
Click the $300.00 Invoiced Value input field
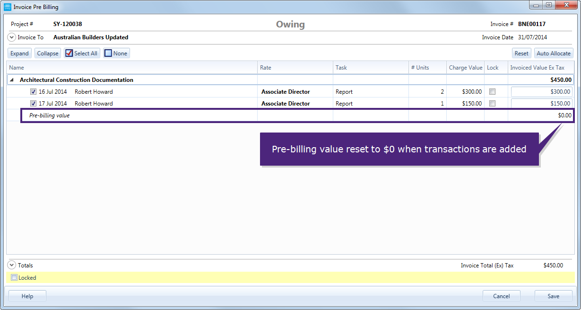(x=541, y=91)
